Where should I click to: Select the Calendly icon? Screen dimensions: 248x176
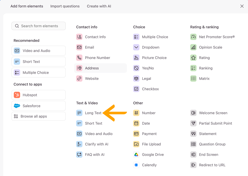tap(136, 165)
